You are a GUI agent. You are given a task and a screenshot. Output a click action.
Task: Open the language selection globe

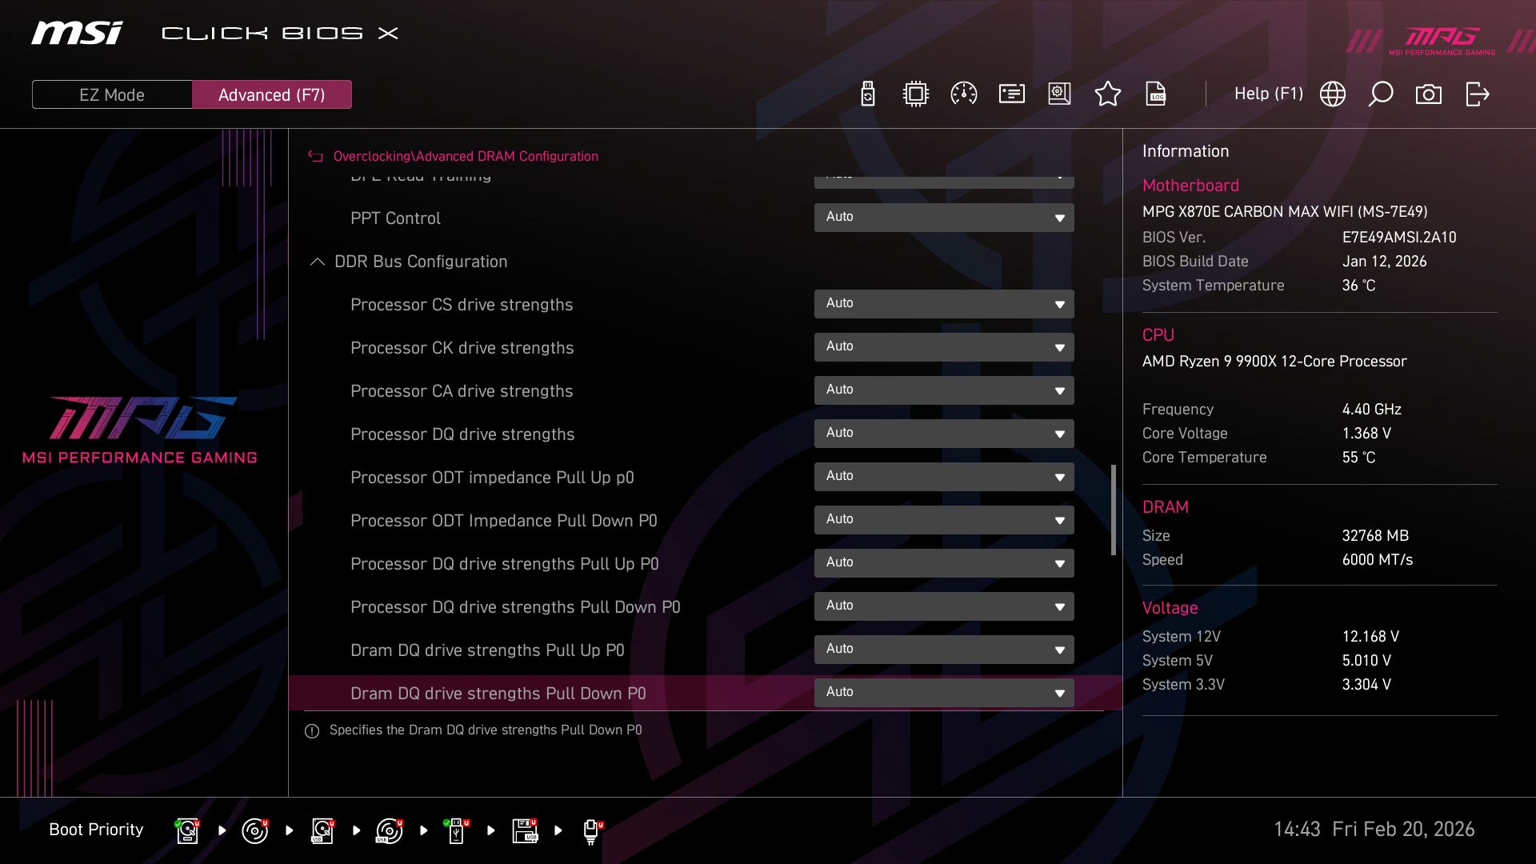pos(1332,94)
